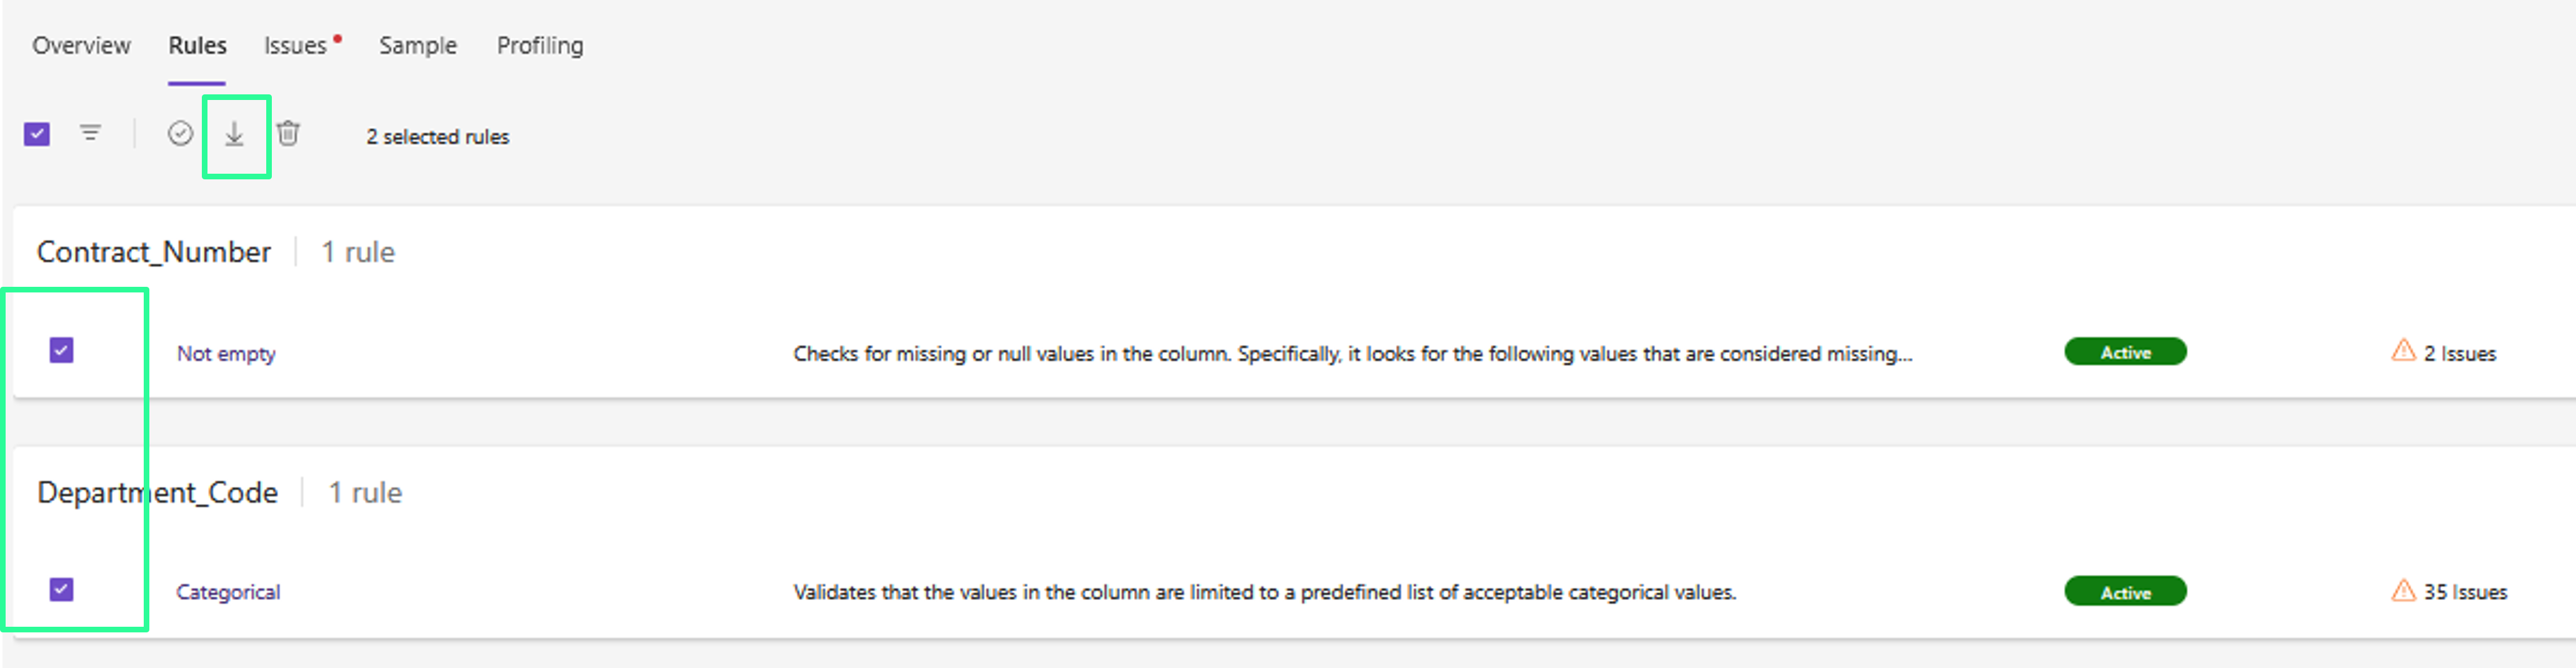
Task: Uncheck the select-all rules checkbox
Action: (37, 133)
